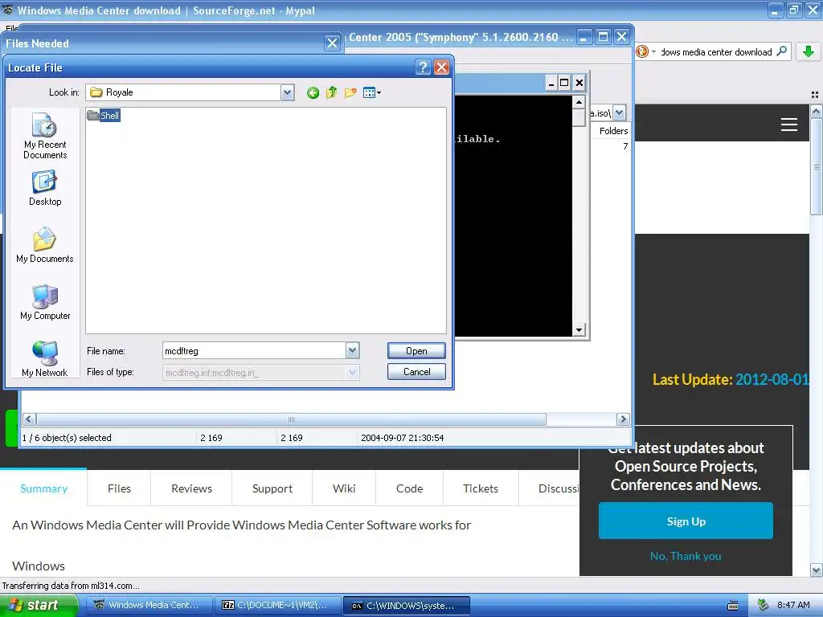Click the on-screen keyboard tray icon

pyautogui.click(x=733, y=606)
